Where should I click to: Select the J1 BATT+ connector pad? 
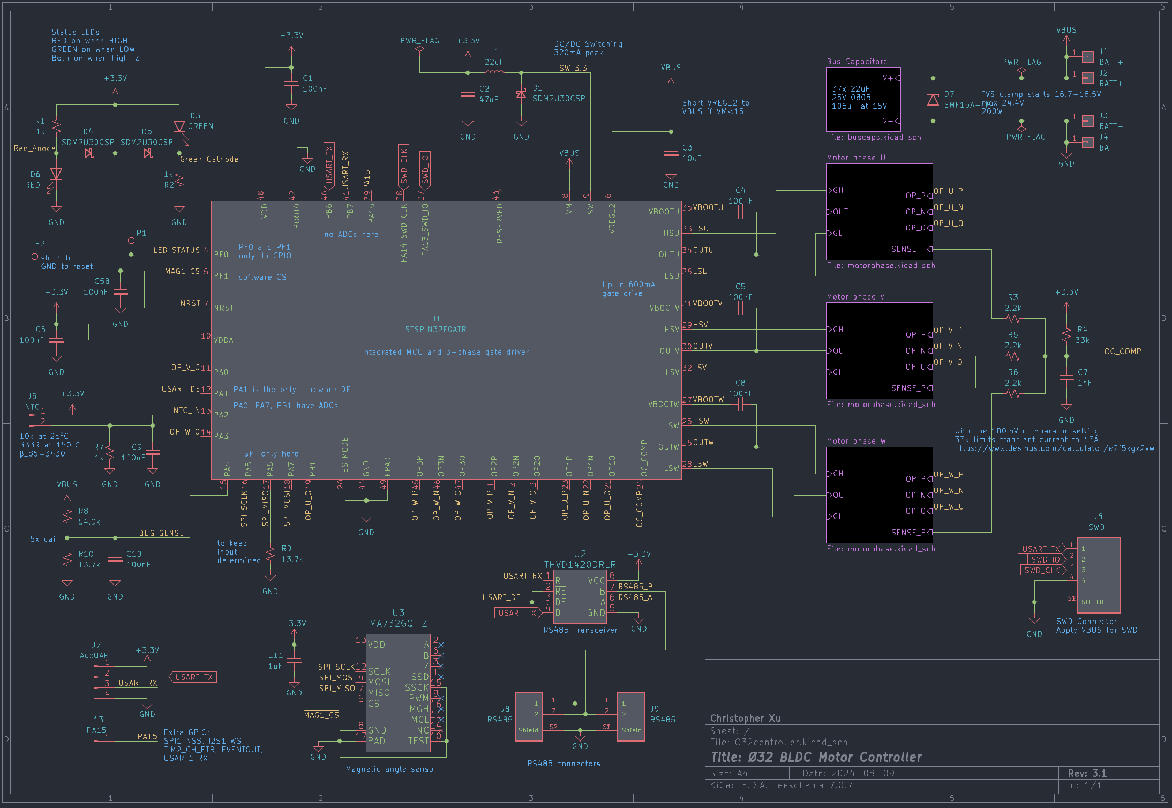point(1087,56)
